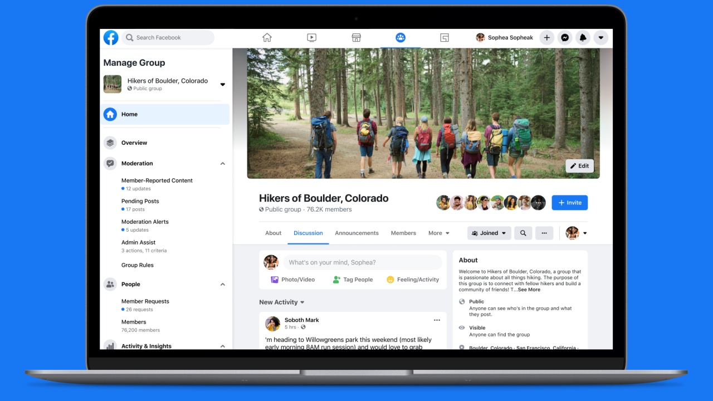Use Tag People in the post composer
Screen dimensions: 713x401
(x=353, y=279)
